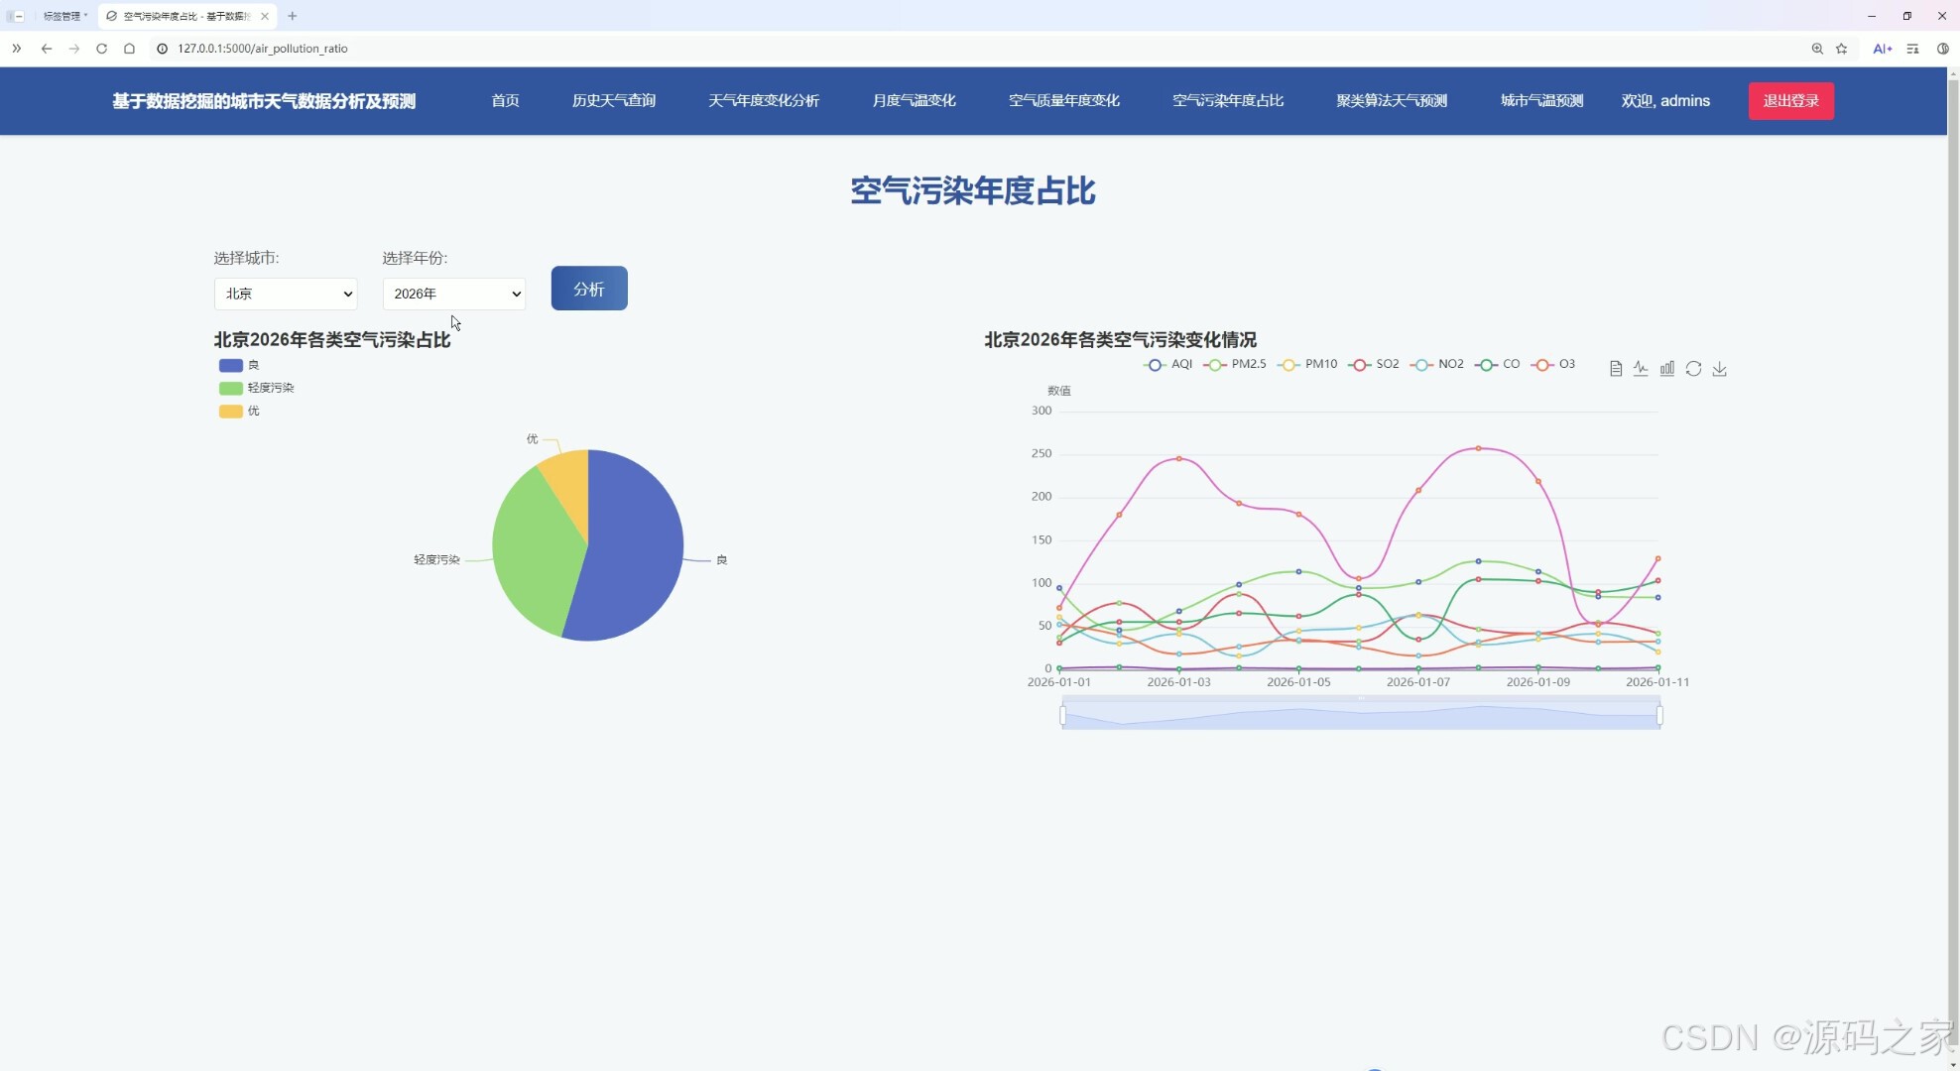Open 历史天气查询 nav item
Viewport: 1960px width, 1071px height.
614,101
